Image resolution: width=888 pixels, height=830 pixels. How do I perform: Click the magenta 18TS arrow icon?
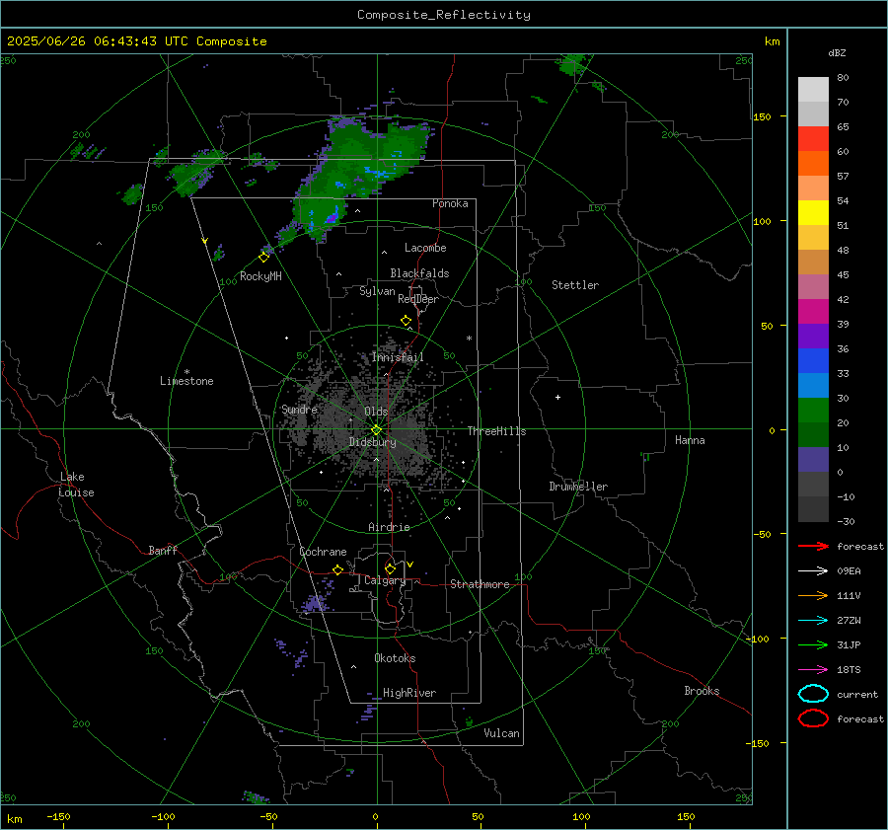[x=813, y=670]
